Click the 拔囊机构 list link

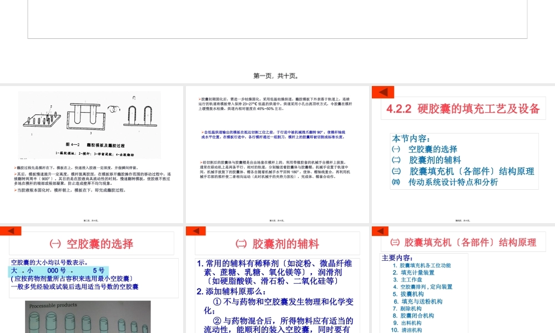[412, 294]
